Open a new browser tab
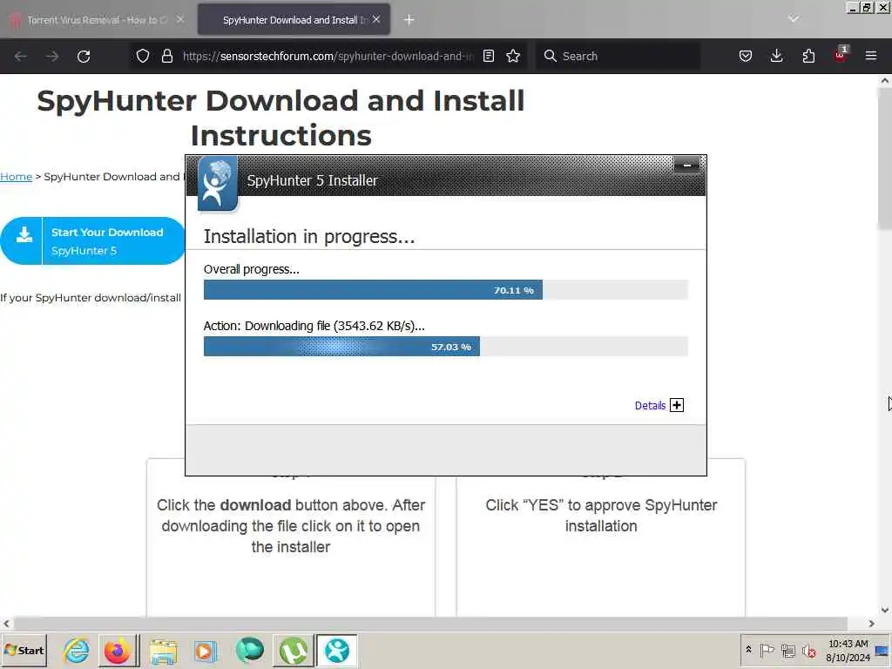892x669 pixels. (409, 20)
